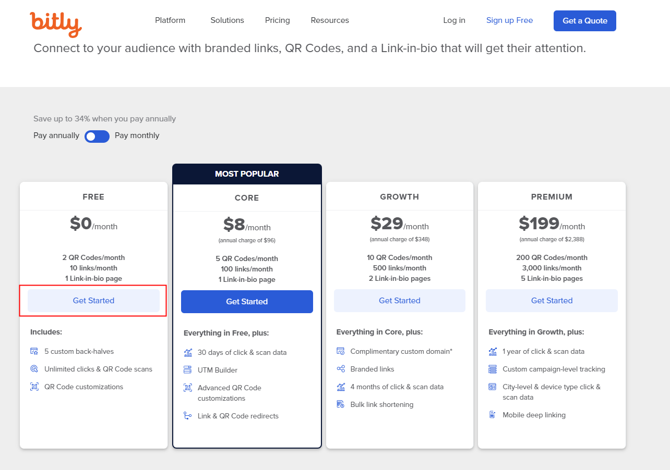The image size is (670, 470).
Task: Click the share-node icon next to Branded links
Action: [x=341, y=369]
